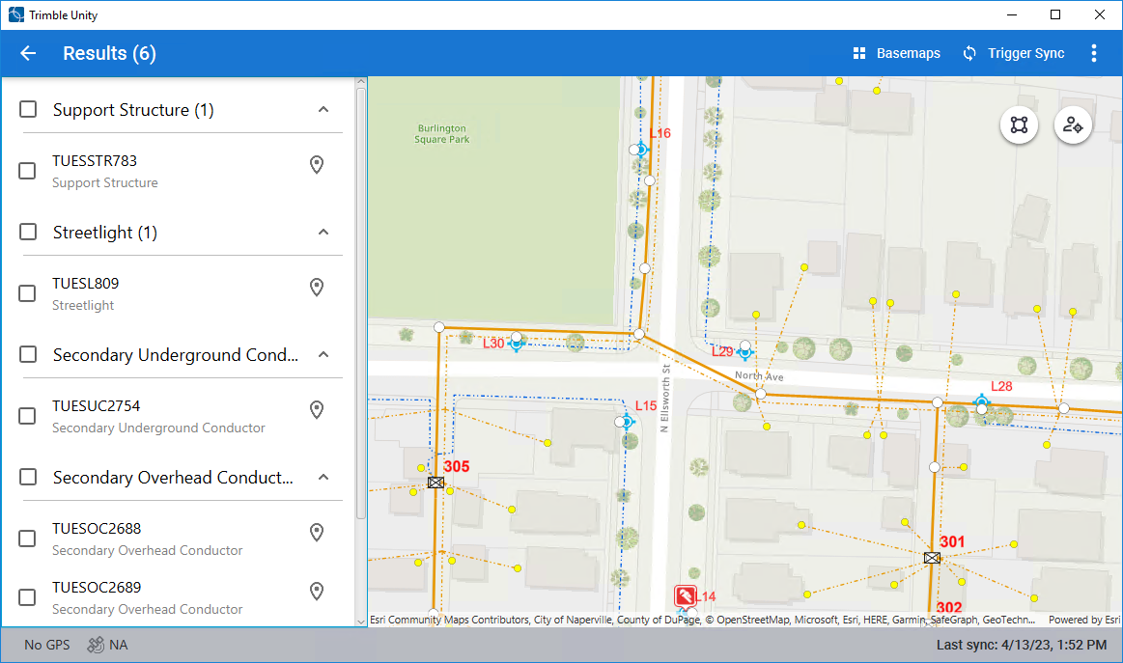Select the Streetlight group checkbox
The height and width of the screenshot is (663, 1123).
[x=29, y=233]
